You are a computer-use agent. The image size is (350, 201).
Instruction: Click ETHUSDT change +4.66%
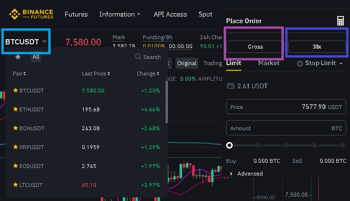[x=150, y=109]
